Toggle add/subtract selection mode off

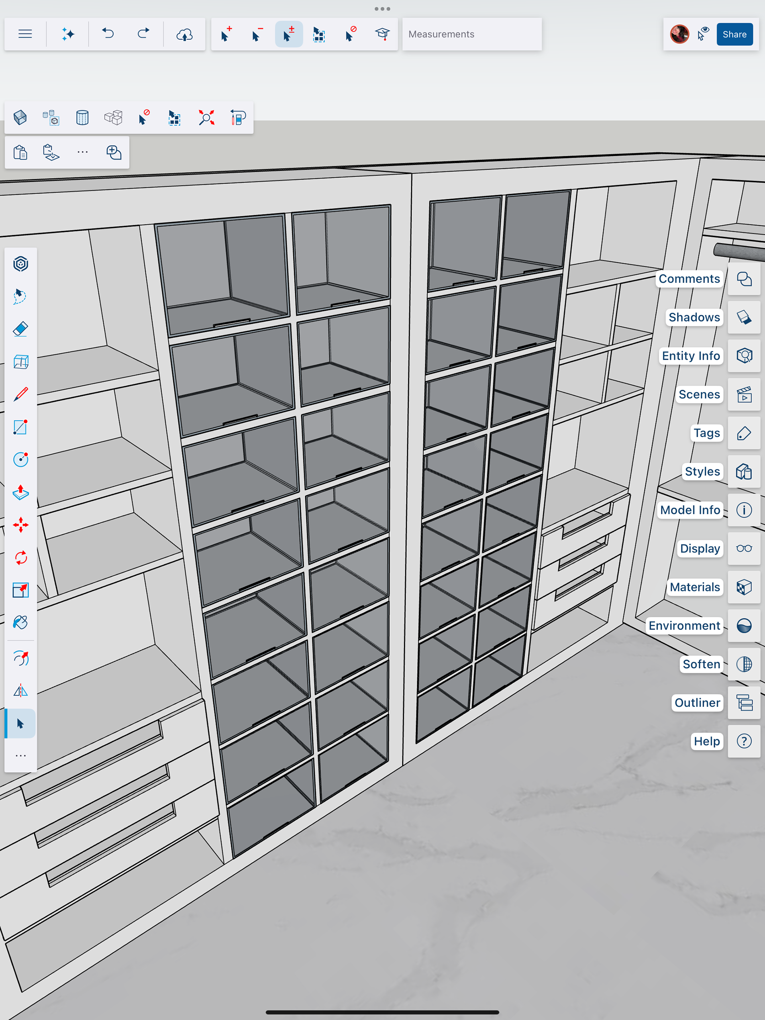click(288, 34)
